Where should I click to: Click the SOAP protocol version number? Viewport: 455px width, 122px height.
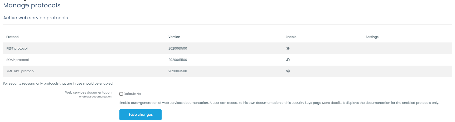tap(177, 60)
